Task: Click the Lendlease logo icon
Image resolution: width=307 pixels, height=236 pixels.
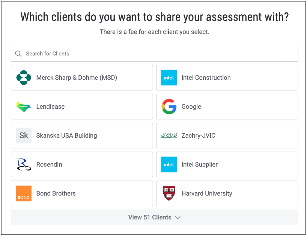Action: [x=24, y=107]
